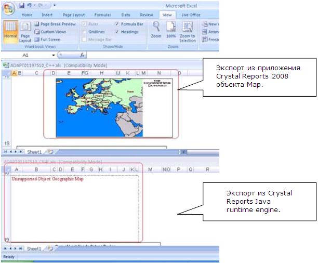Open the Formulas ribbon tab
Screen dimensions: 318x263
tap(102, 15)
